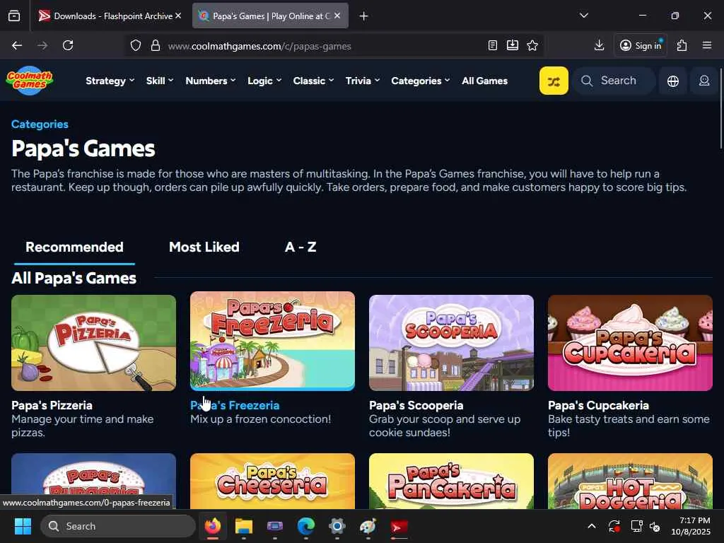Select the Papa's Games browser tab
Screen dimensions: 724x543
pos(270,16)
